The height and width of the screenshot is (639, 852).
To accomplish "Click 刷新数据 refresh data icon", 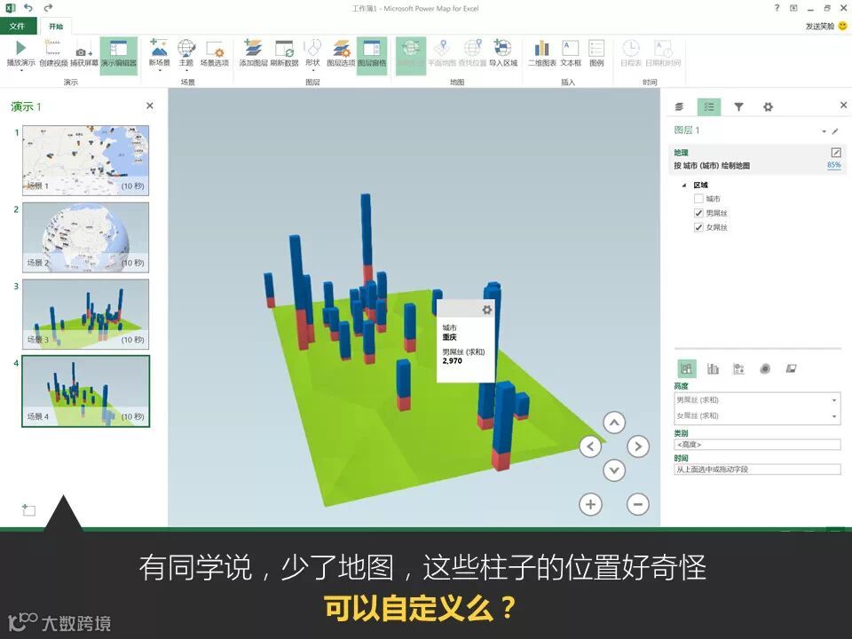I will (x=284, y=48).
